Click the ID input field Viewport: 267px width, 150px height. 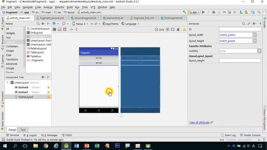click(x=240, y=29)
